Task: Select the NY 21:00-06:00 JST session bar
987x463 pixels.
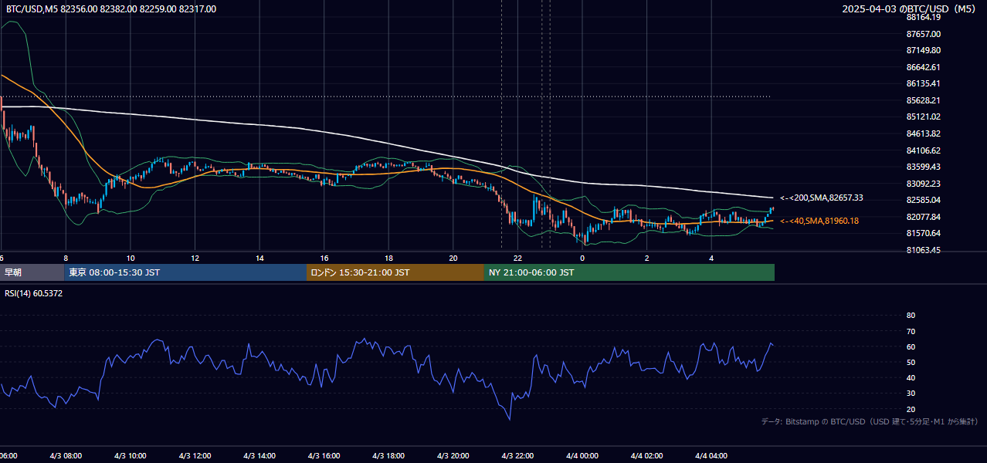Action: [x=629, y=272]
